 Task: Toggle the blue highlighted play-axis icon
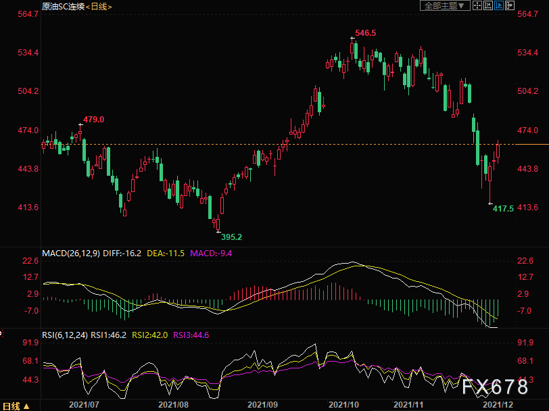coord(498,5)
